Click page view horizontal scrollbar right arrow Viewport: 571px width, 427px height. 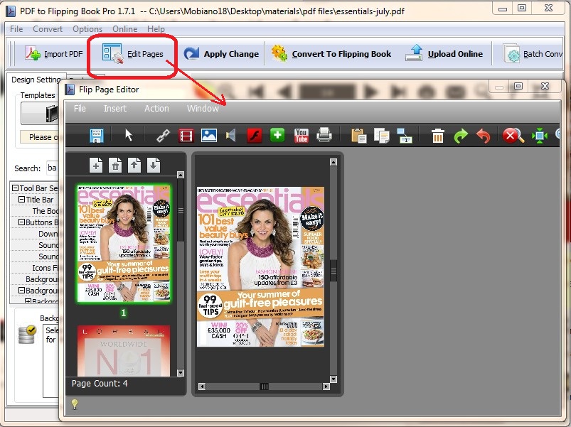pyautogui.click(x=326, y=387)
